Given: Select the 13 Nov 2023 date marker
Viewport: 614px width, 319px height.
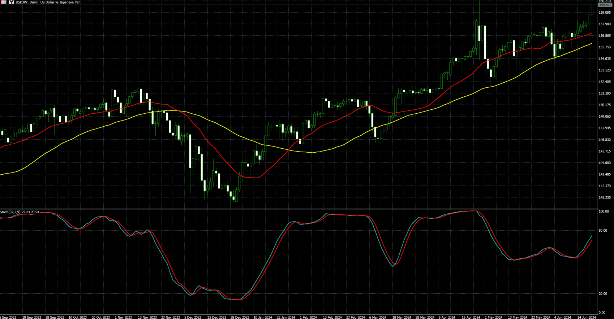Looking at the screenshot, I should click(147, 317).
